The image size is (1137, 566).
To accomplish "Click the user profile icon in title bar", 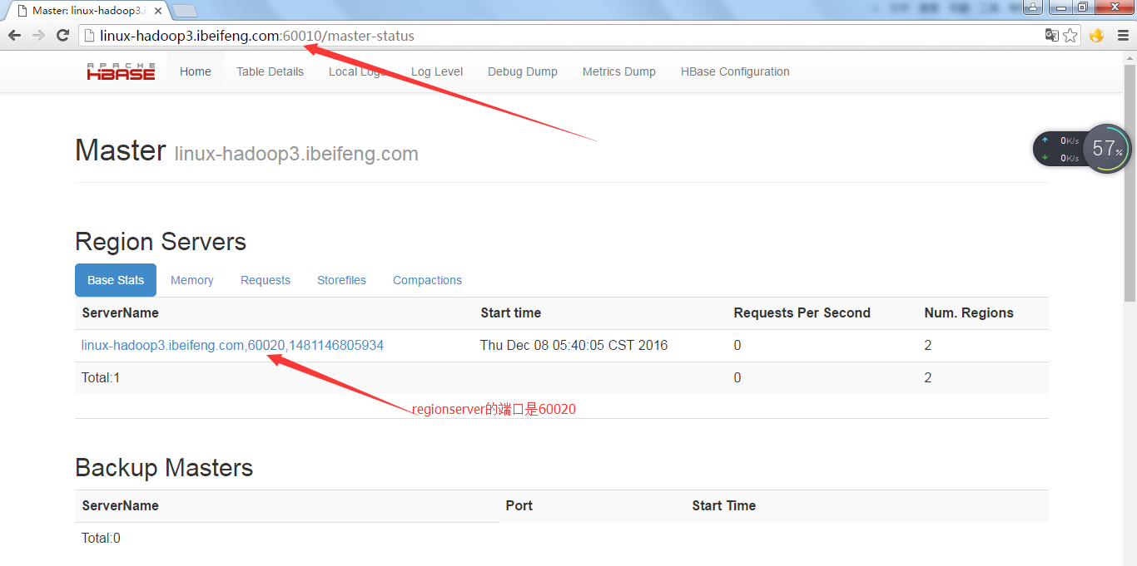I will coord(1032,7).
